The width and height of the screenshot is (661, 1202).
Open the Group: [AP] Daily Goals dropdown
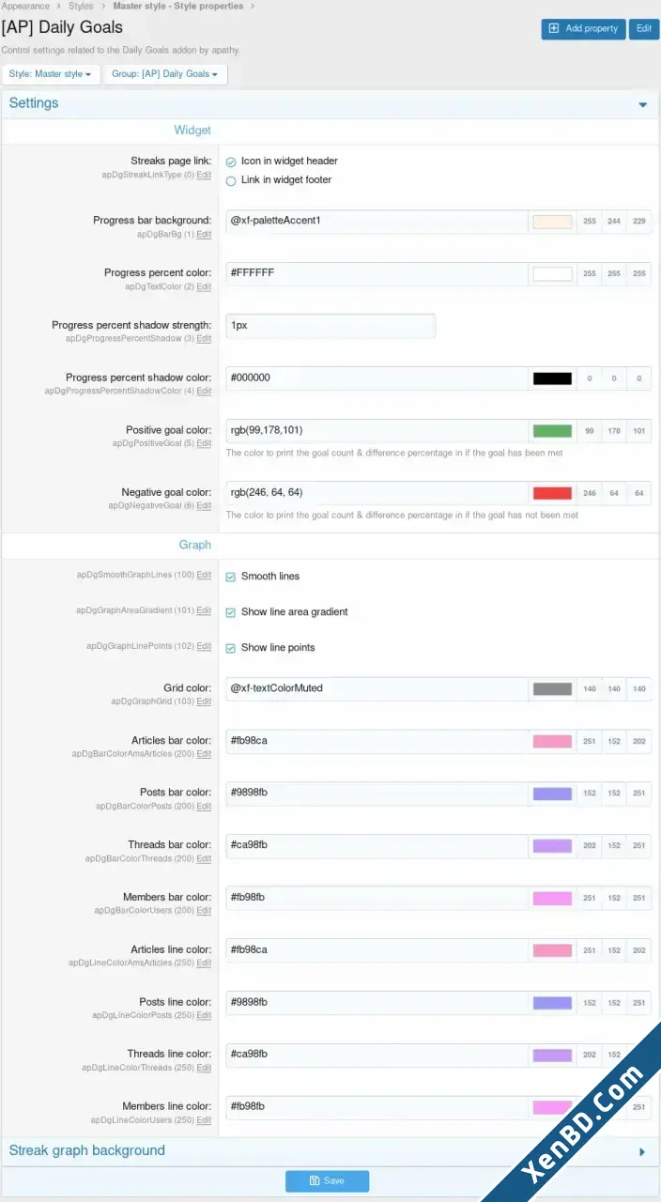[x=165, y=74]
